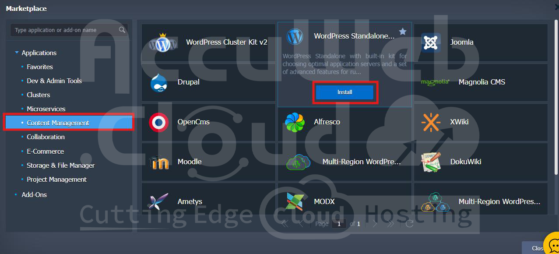Click the "Ametys" name text
559x254 pixels.
[190, 201]
